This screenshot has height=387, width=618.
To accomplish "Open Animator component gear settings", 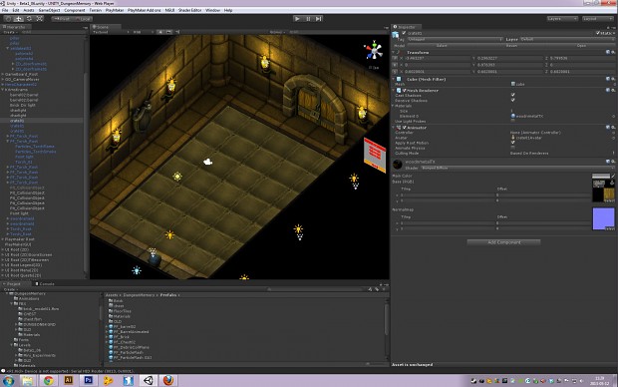I will [x=613, y=128].
